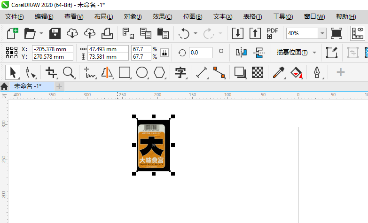The image size is (368, 223).
Task: Select the Transparency checkerboard tool
Action: 258,72
